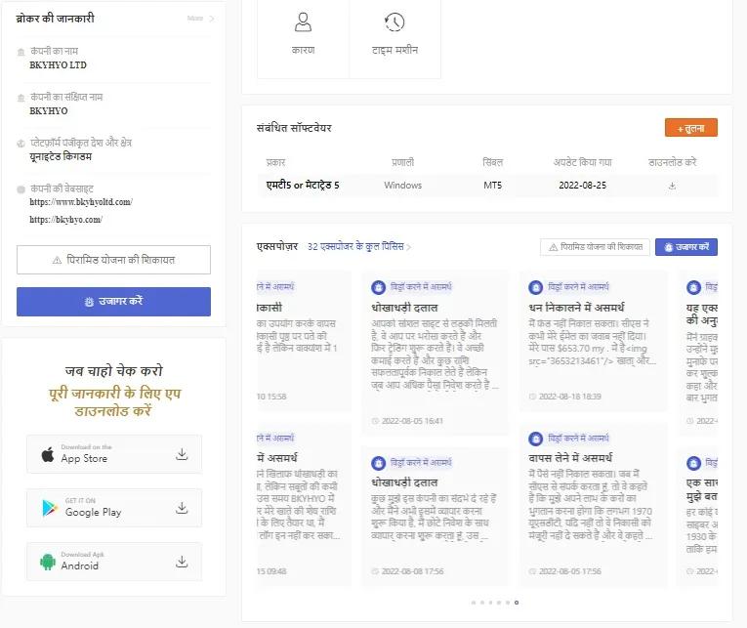Click warning triangle in sidebar पिरामिड button
The width and height of the screenshot is (747, 628).
58,260
